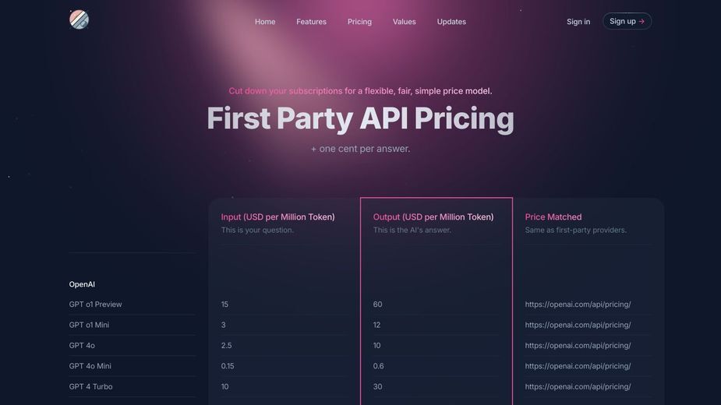Click the Price Matched column header
This screenshot has height=405, width=721.
tap(553, 217)
